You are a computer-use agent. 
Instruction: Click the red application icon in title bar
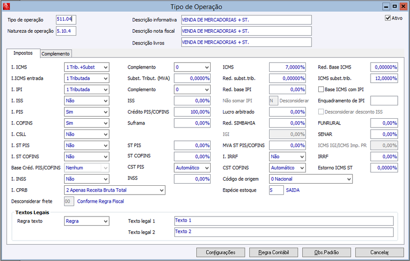(6, 6)
